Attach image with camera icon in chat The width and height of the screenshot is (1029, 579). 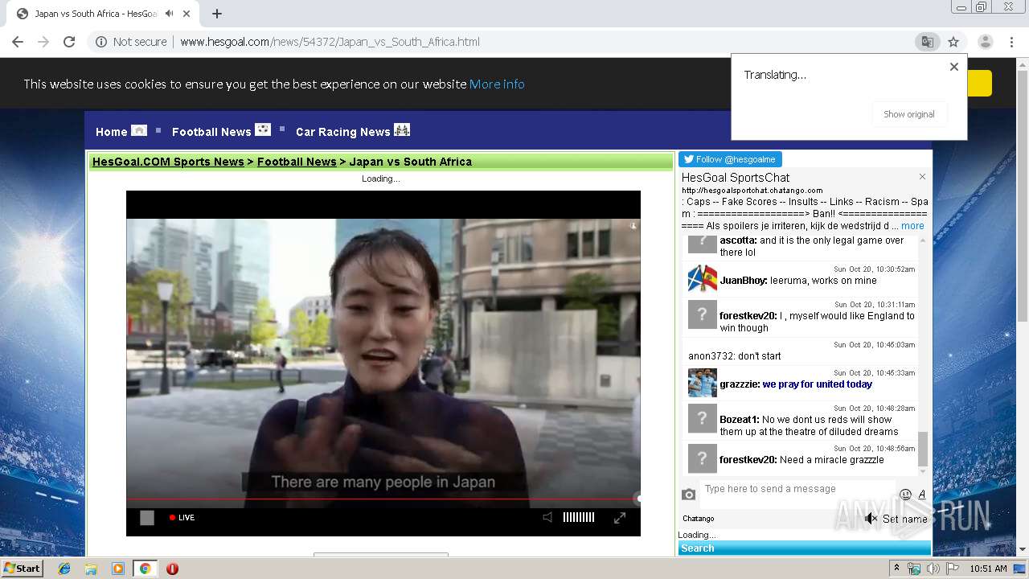[x=688, y=495]
